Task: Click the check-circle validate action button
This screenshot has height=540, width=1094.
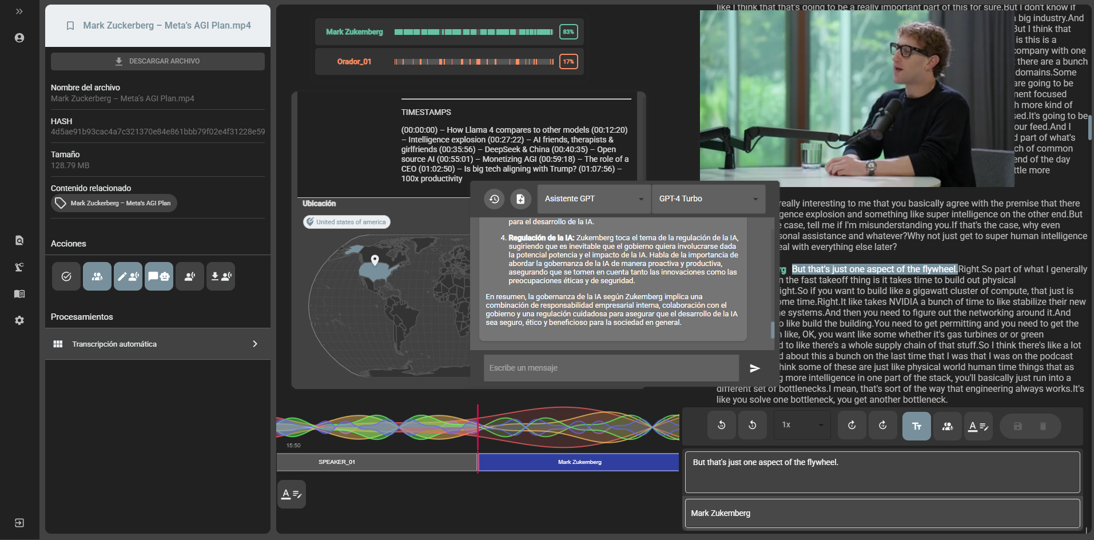Action: (66, 276)
